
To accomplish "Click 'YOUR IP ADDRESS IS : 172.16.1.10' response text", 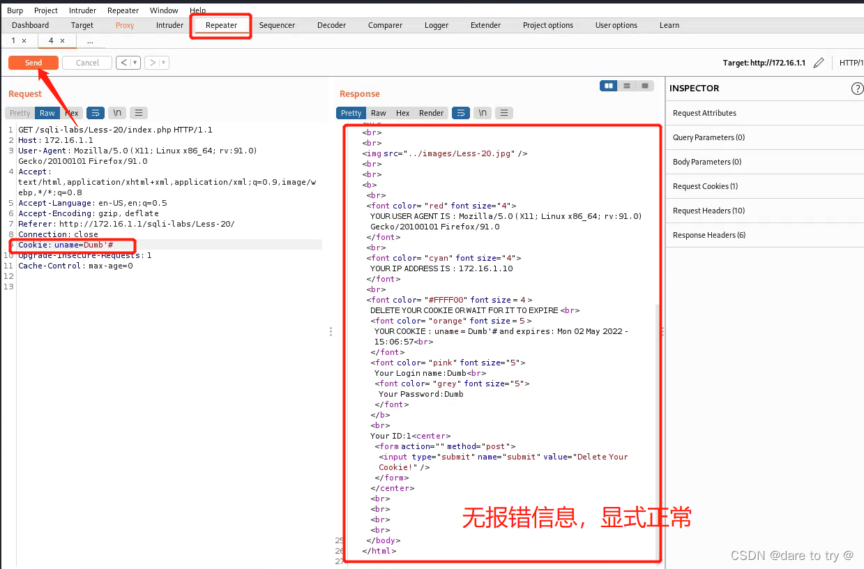I will (441, 268).
